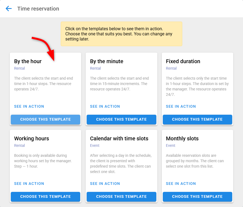The image size is (243, 207).
Task: Preview the Fixed duration template in action
Action: (181, 106)
